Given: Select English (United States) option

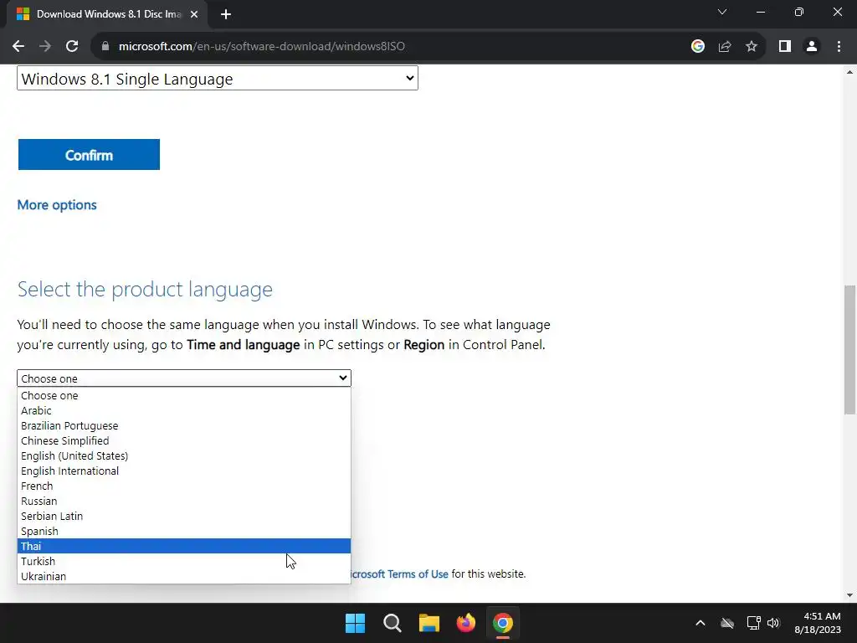Looking at the screenshot, I should click(184, 455).
